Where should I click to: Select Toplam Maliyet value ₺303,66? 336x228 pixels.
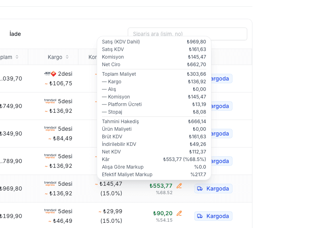(x=197, y=74)
